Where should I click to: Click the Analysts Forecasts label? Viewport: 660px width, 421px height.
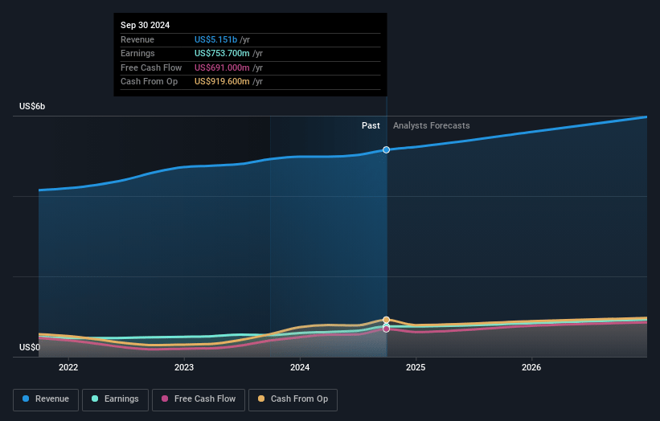(x=432, y=125)
